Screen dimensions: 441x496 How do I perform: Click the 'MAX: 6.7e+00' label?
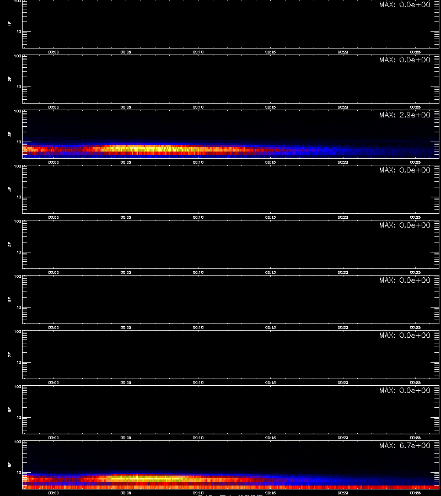405,445
